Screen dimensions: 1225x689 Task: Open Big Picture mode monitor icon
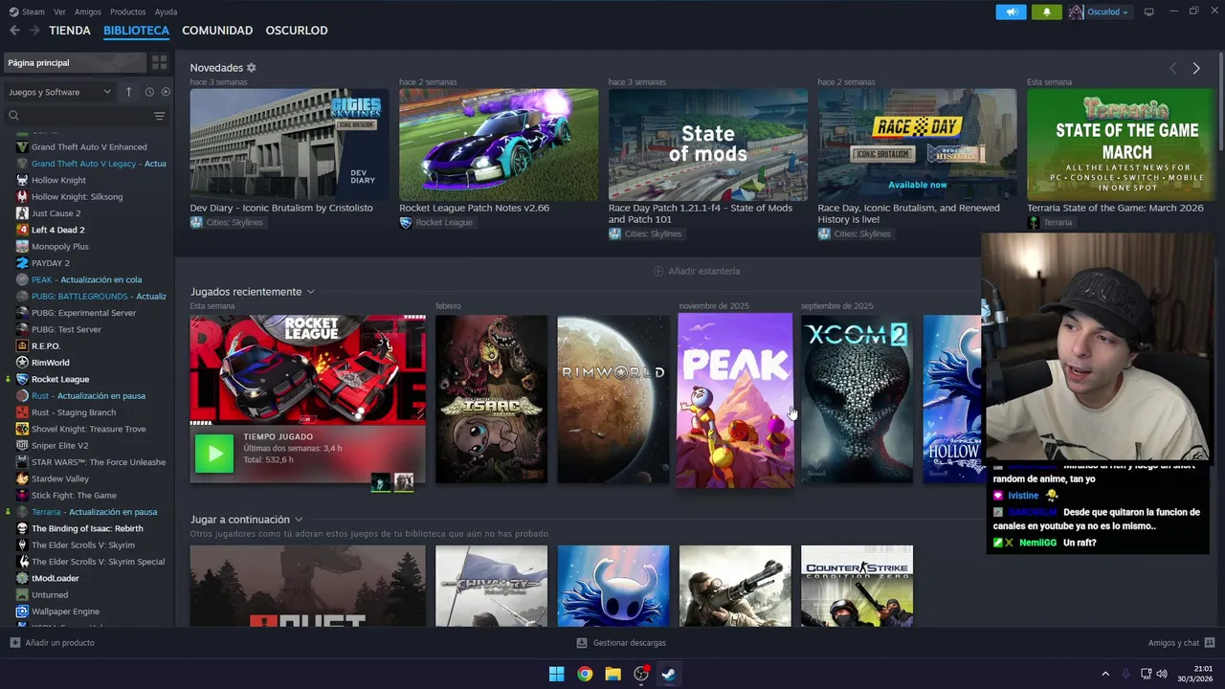point(1149,11)
